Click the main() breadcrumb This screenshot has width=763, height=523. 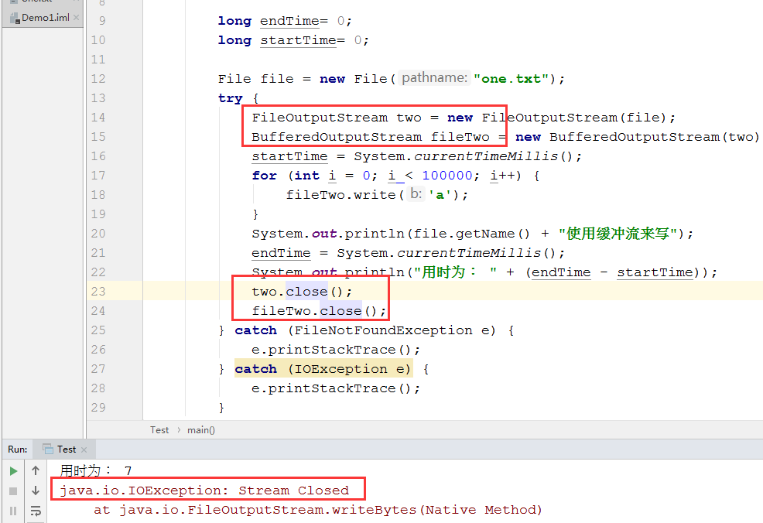[201, 430]
